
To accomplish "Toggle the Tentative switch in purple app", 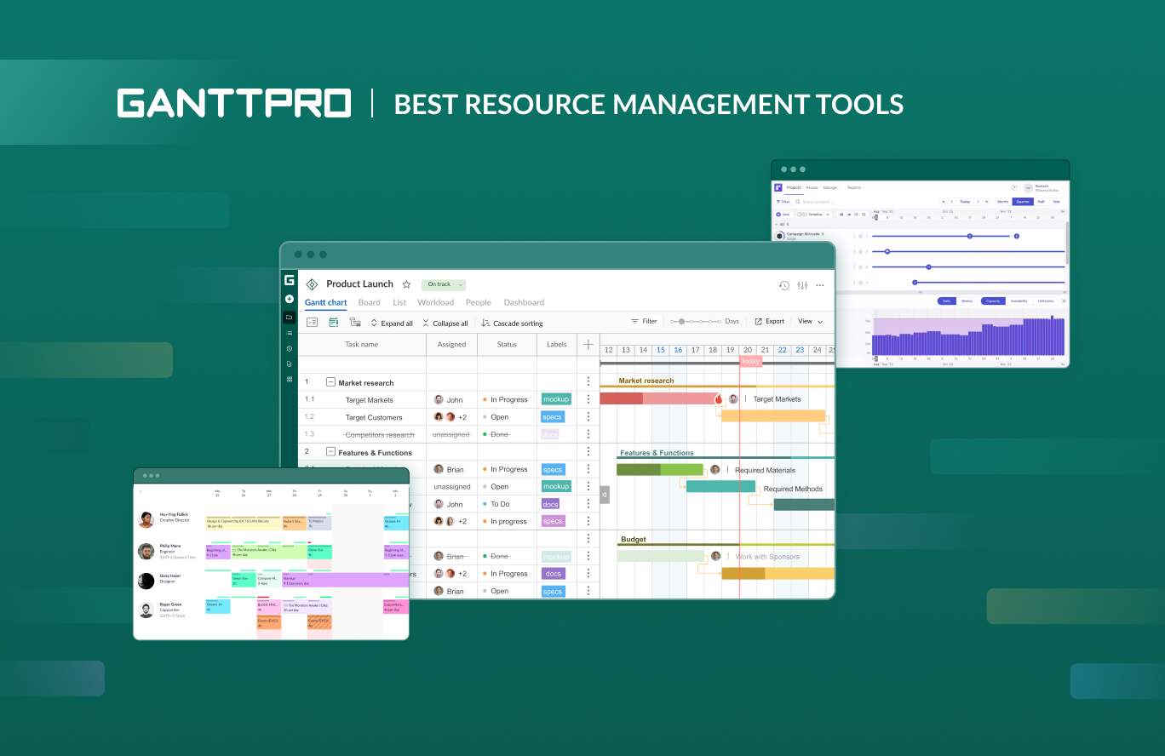I will coord(801,215).
